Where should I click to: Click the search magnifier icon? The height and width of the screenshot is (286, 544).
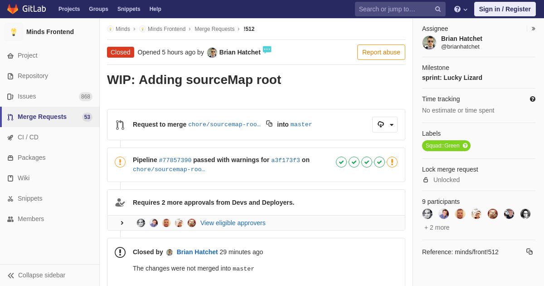coord(437,9)
